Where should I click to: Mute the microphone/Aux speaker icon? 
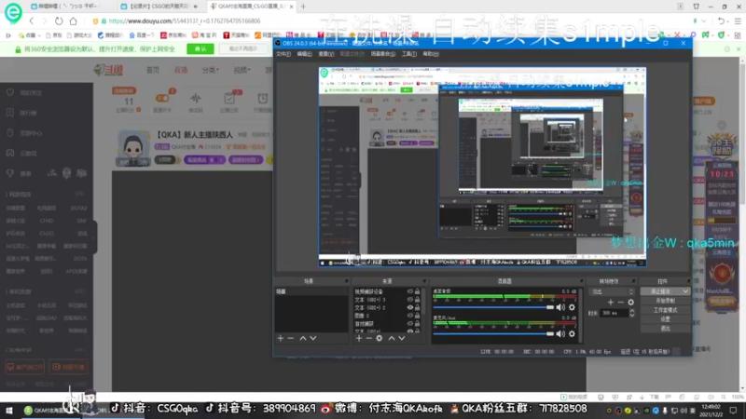pyautogui.click(x=561, y=334)
